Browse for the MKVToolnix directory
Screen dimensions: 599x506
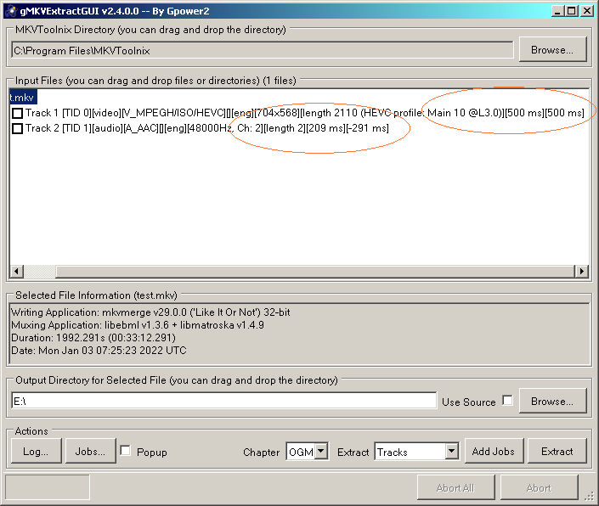552,49
